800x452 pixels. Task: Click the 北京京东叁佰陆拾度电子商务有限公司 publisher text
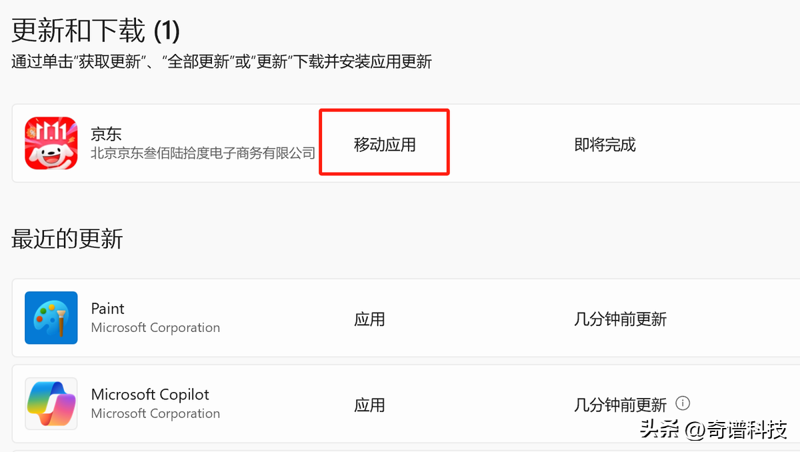pyautogui.click(x=203, y=153)
